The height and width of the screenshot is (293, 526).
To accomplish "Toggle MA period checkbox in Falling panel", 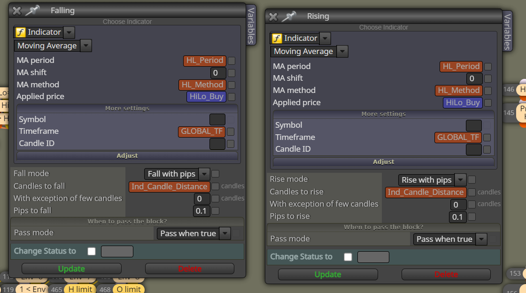I will click(232, 61).
